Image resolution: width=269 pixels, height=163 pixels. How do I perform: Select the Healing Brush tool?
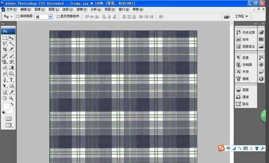[x=5, y=56]
